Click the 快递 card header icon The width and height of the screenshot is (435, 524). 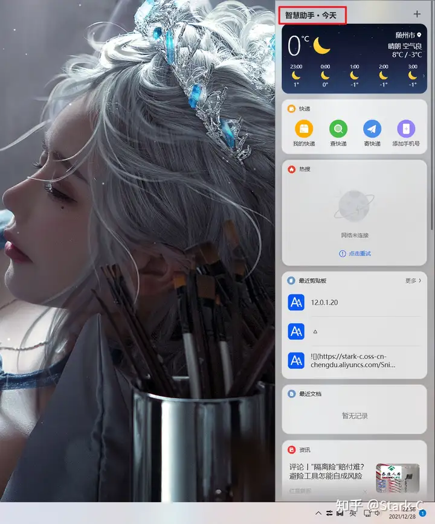(x=292, y=109)
